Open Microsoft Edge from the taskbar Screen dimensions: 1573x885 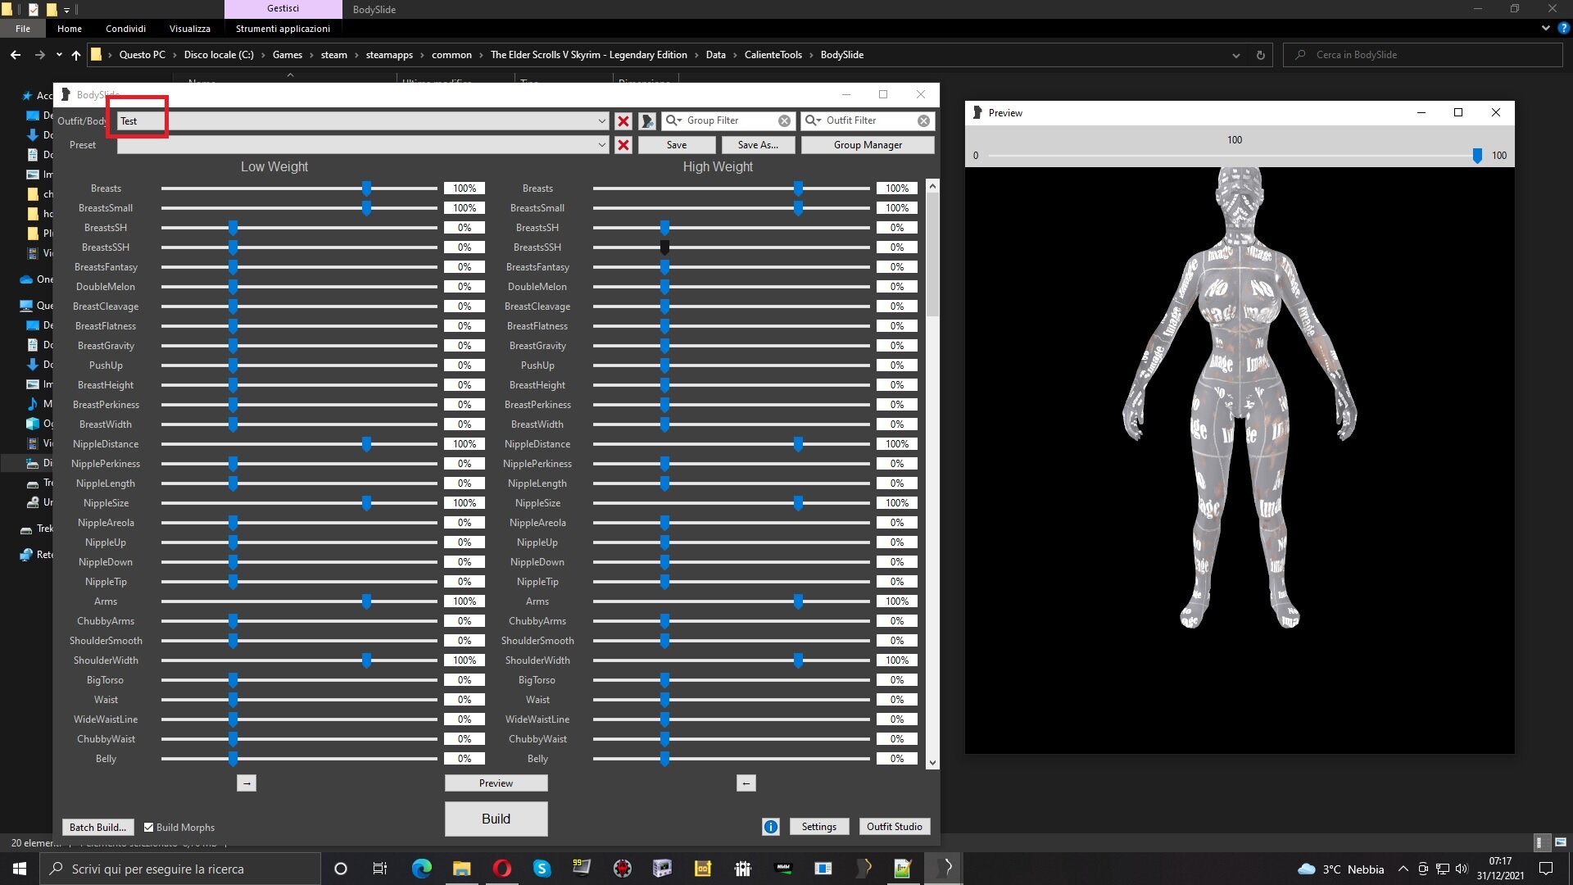[x=421, y=869]
